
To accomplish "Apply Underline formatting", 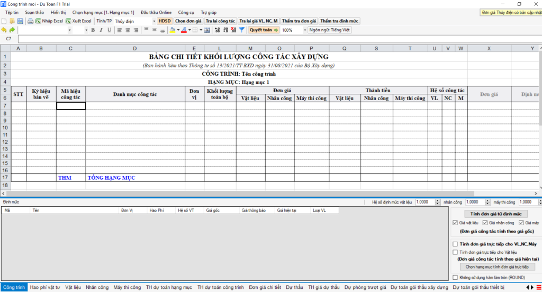I will point(109,30).
